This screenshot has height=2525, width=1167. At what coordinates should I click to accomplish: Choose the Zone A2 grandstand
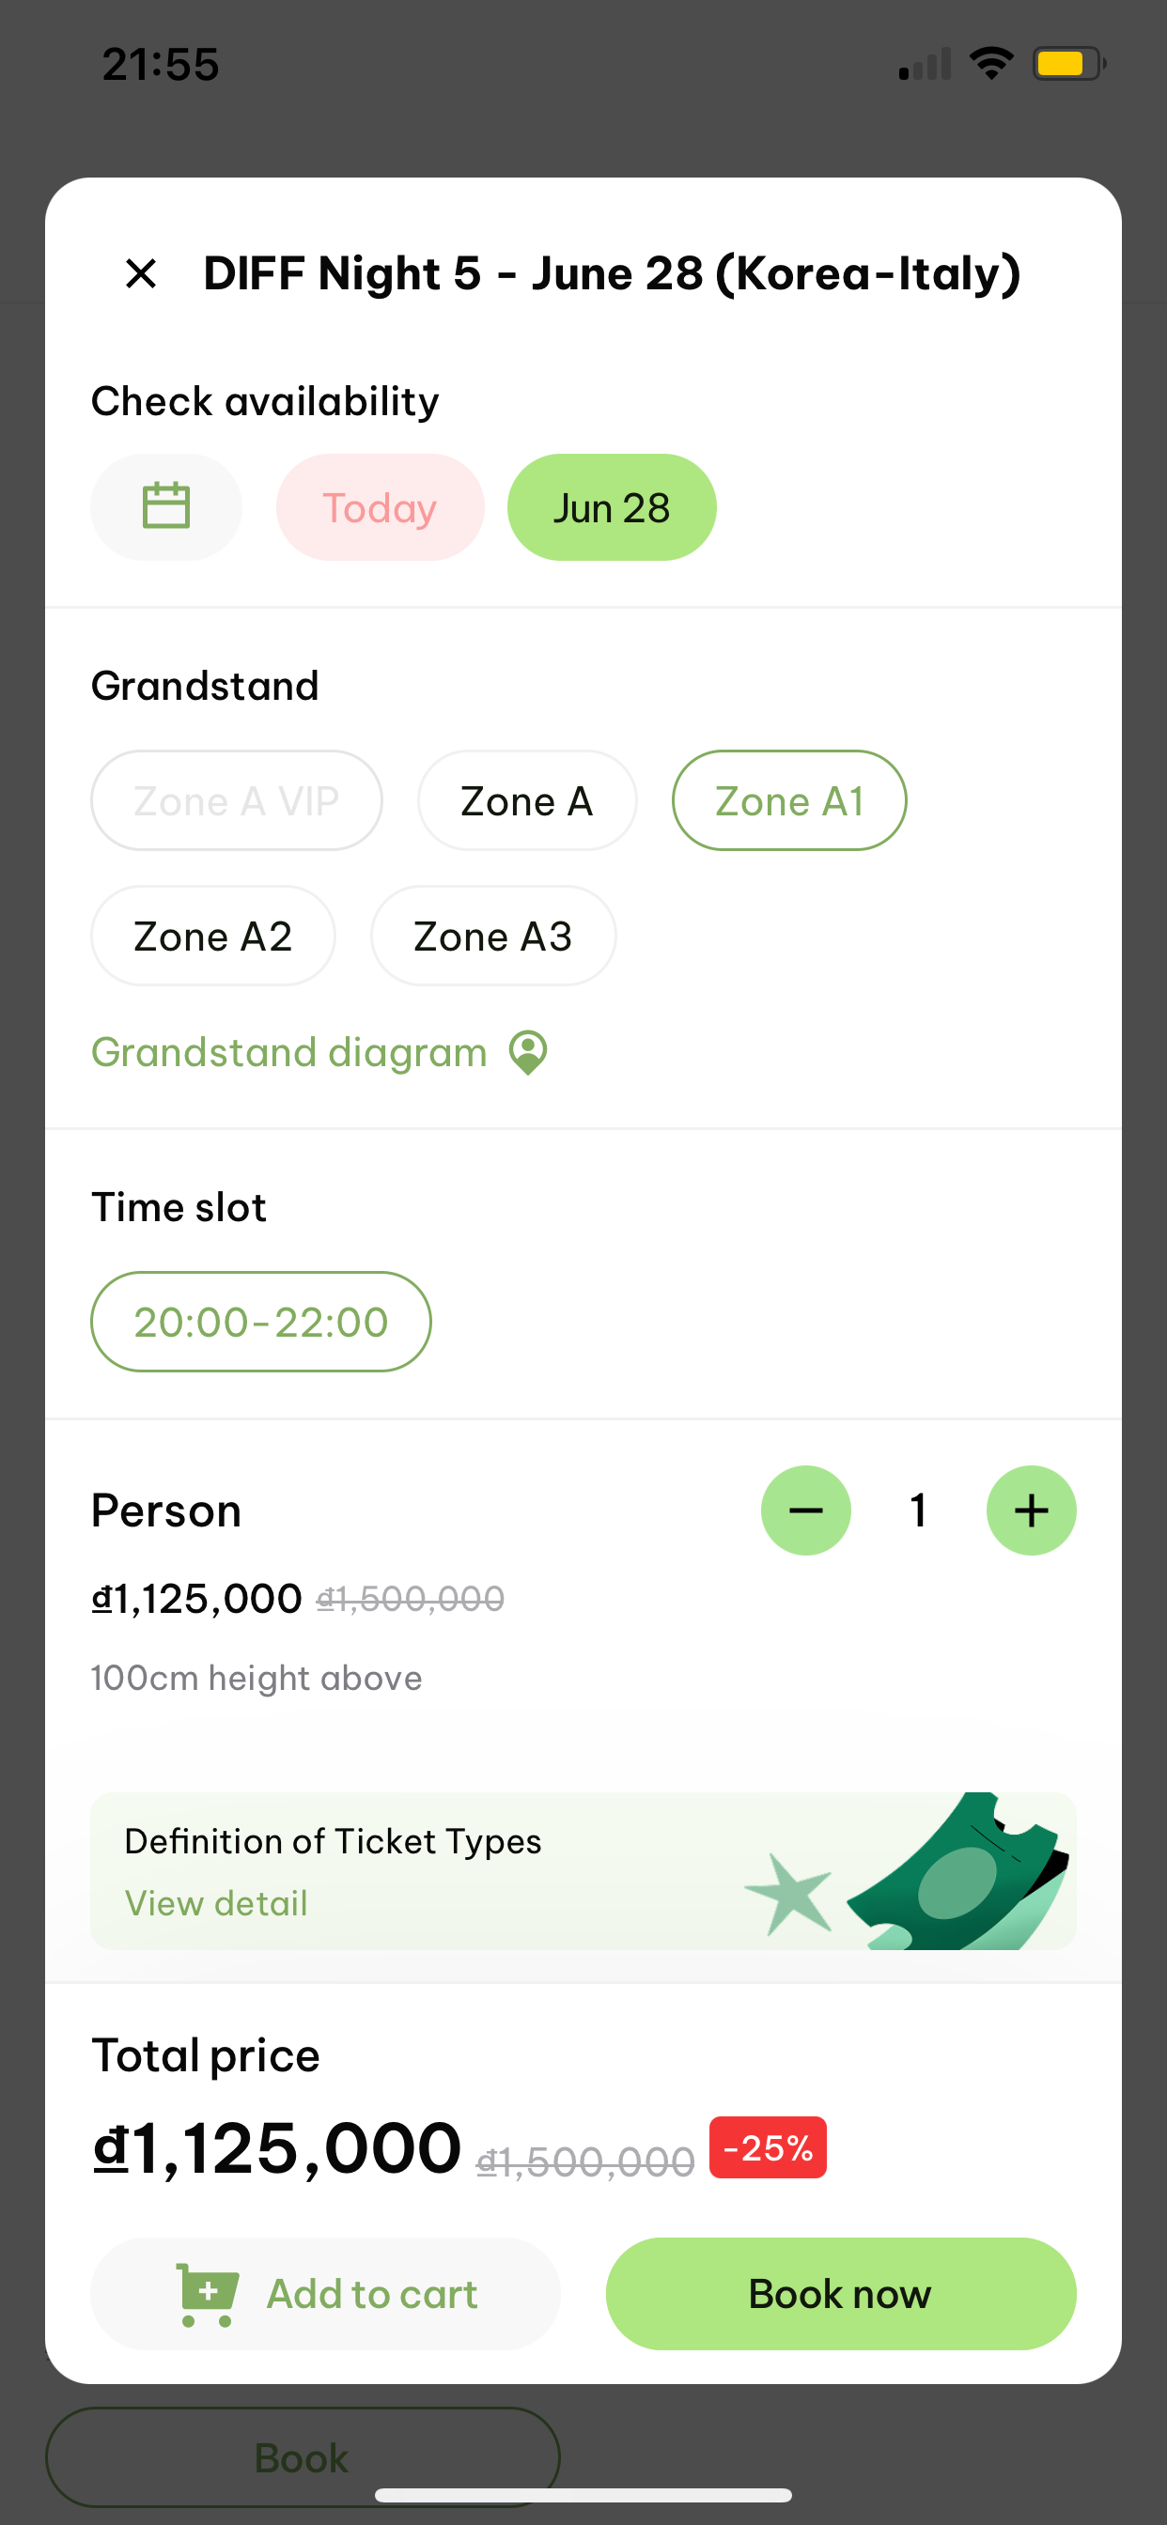[x=212, y=937]
